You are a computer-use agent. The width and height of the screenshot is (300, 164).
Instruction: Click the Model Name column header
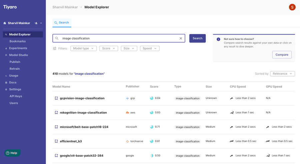[x=61, y=86]
